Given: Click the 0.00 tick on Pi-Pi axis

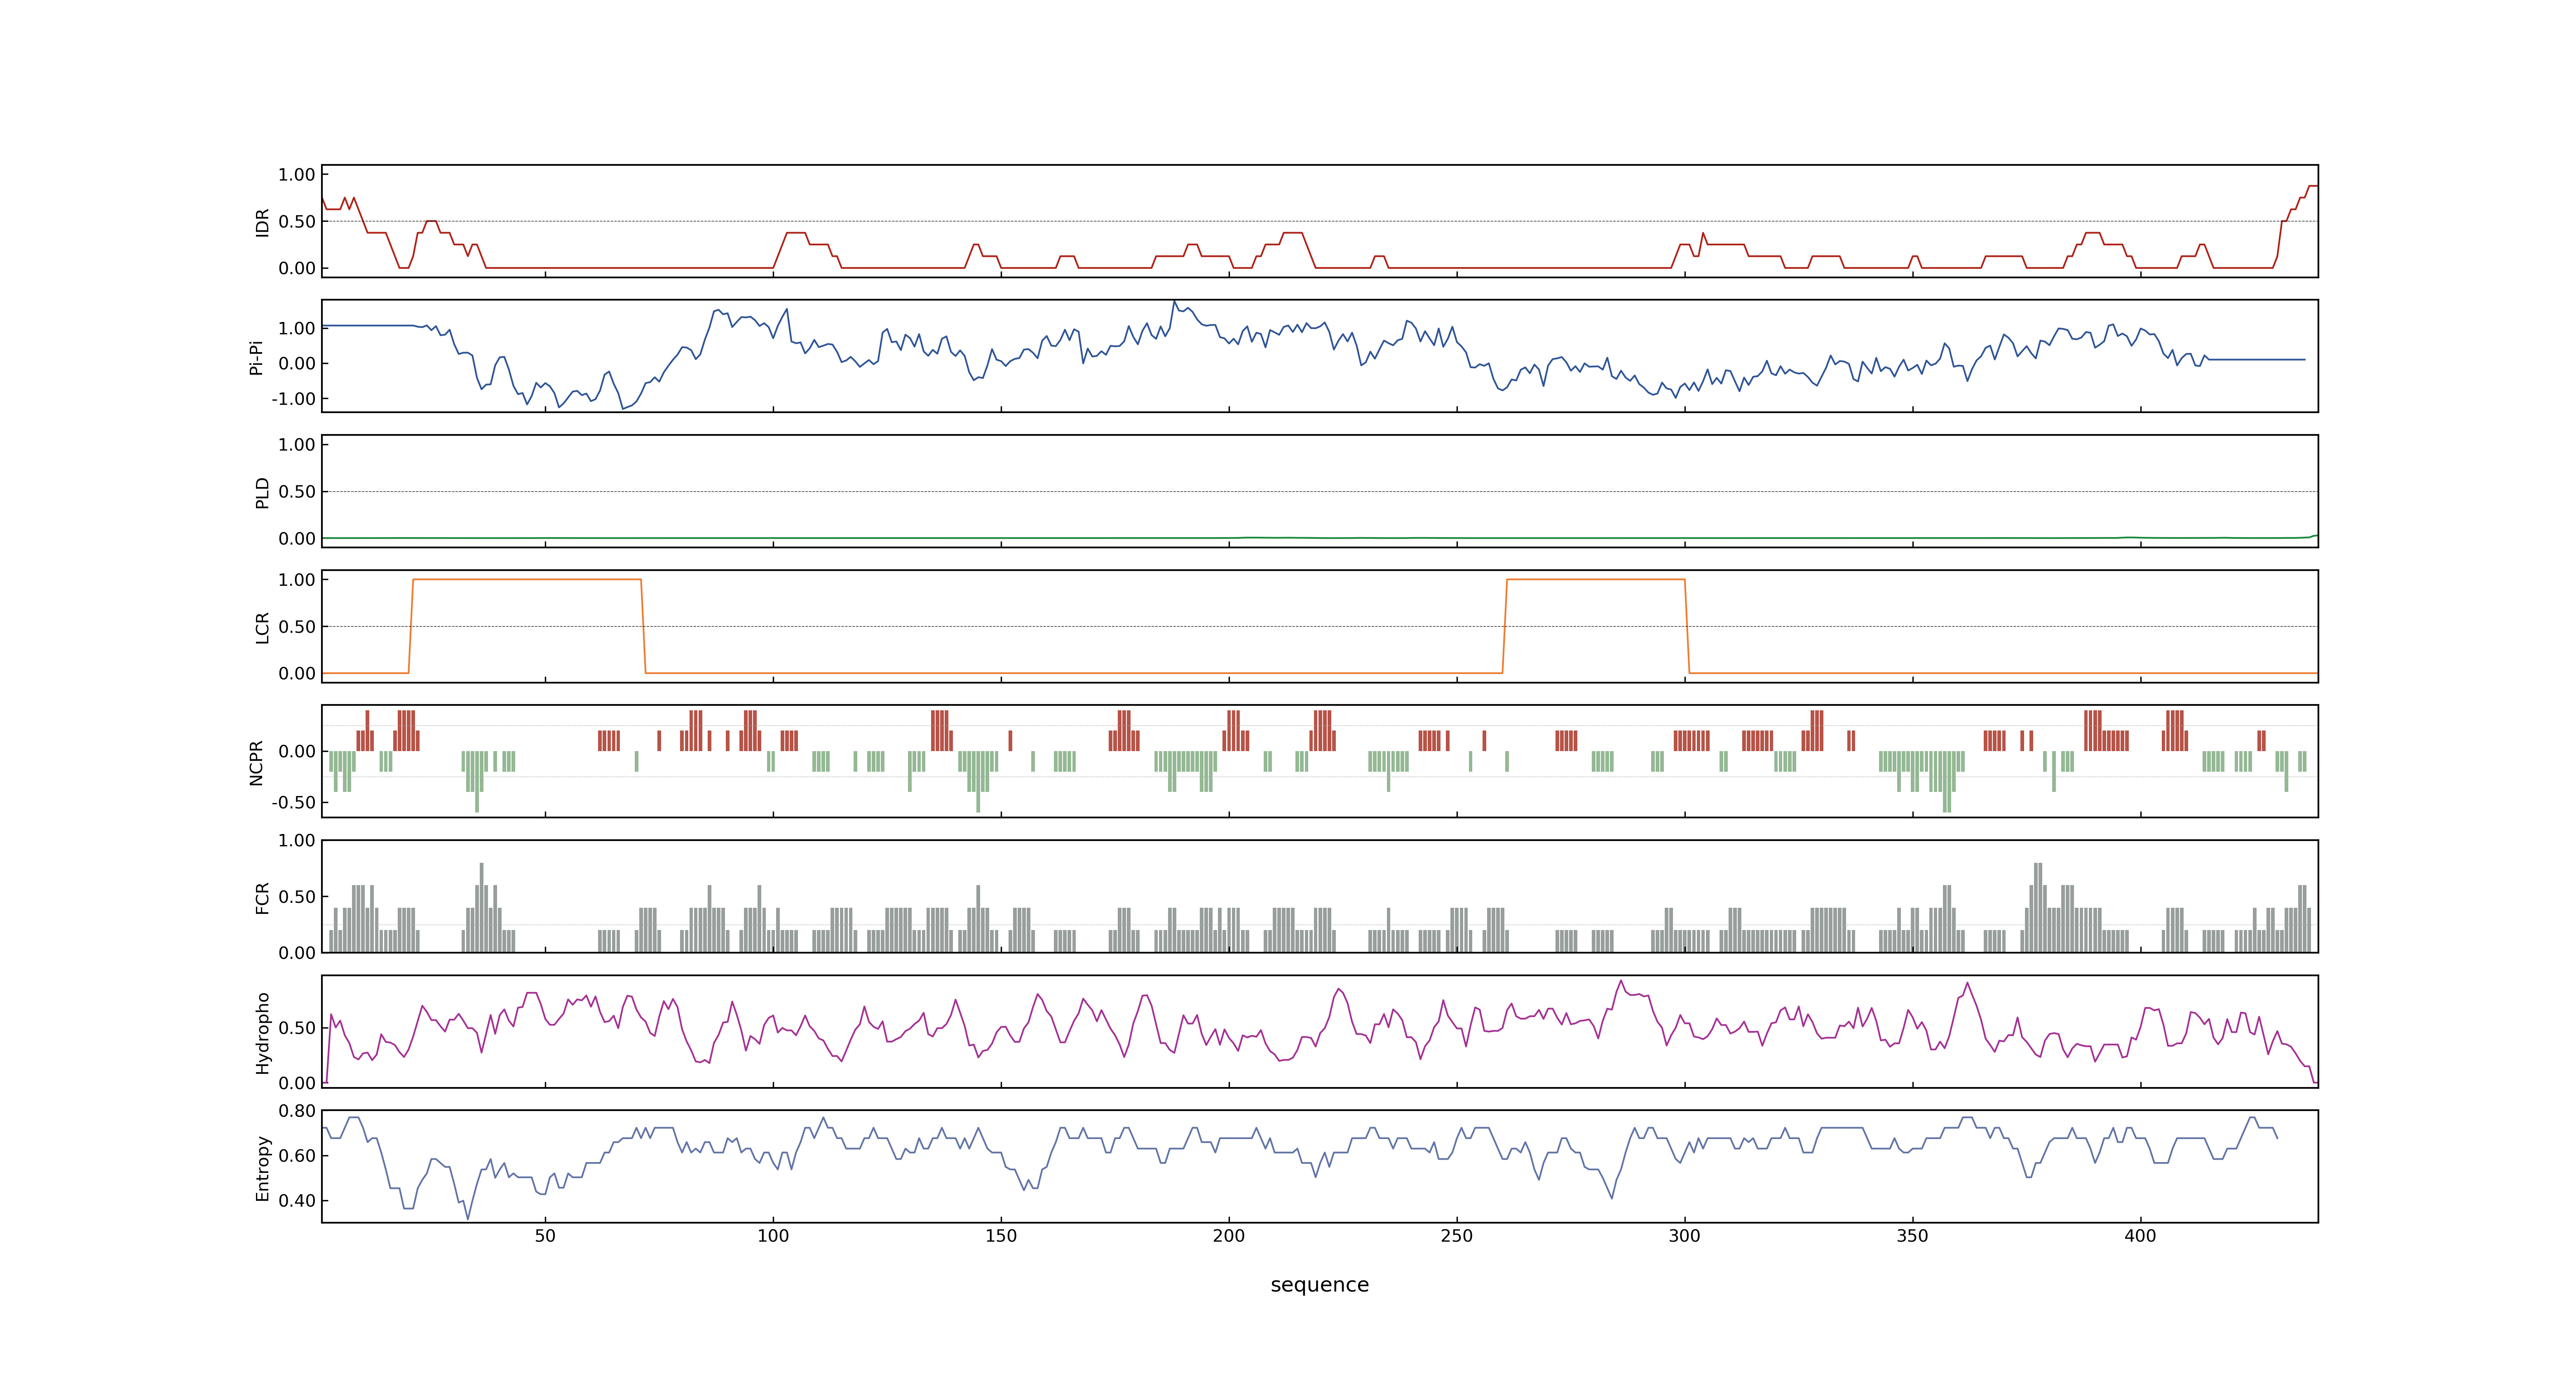Looking at the screenshot, I should pyautogui.click(x=297, y=363).
